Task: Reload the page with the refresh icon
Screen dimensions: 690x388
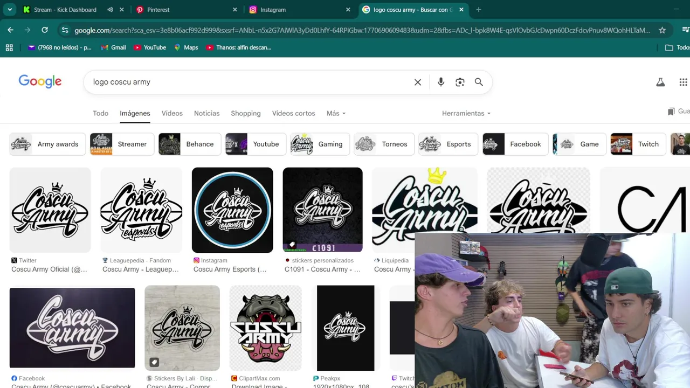Action: [x=45, y=30]
